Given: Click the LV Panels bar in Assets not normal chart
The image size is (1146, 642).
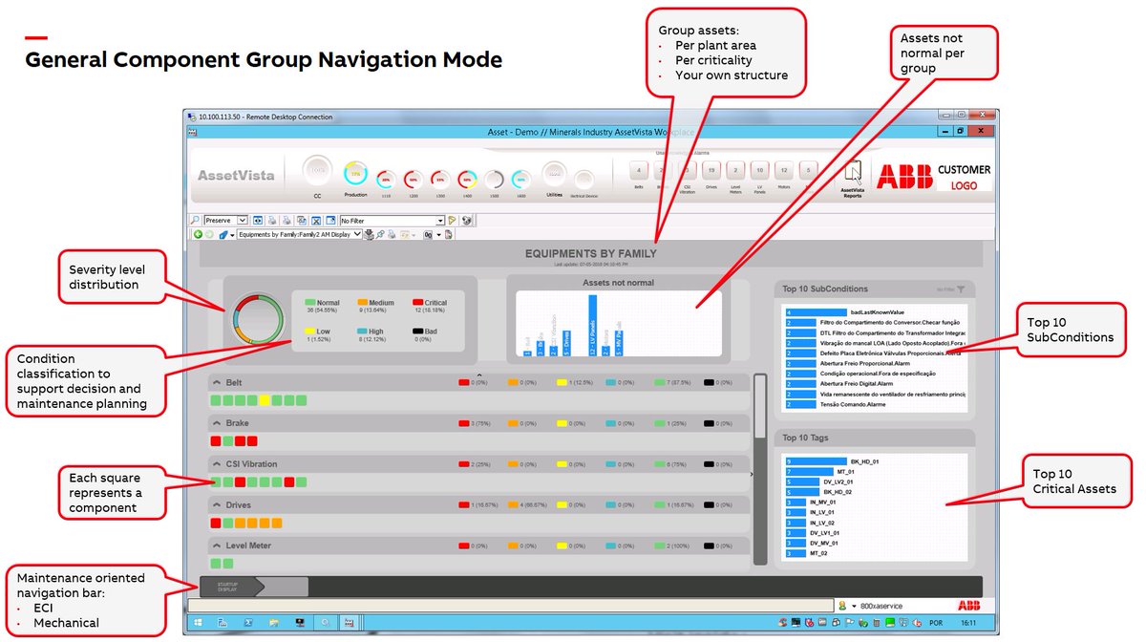Looking at the screenshot, I should (592, 325).
